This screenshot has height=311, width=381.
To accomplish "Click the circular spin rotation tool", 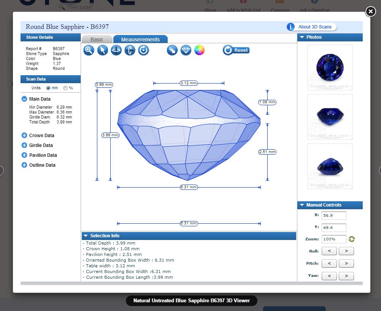I will [x=143, y=50].
